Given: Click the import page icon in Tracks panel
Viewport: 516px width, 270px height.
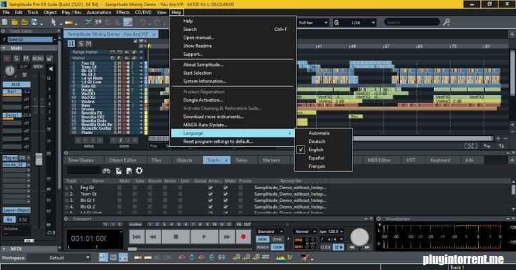Looking at the screenshot, I should [118, 171].
